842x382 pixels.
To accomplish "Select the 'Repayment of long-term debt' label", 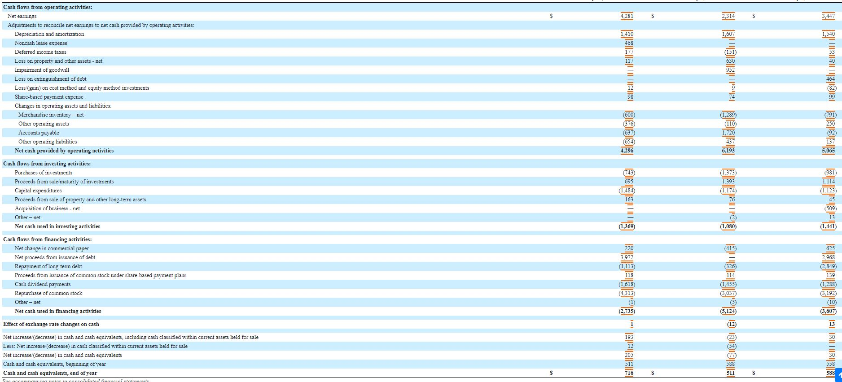I will click(48, 266).
